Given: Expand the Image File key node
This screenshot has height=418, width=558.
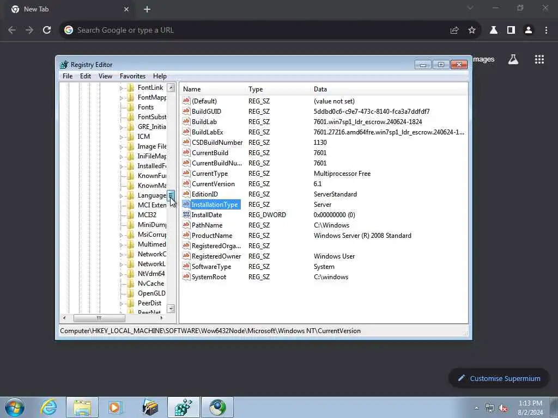Looking at the screenshot, I should click(x=121, y=147).
